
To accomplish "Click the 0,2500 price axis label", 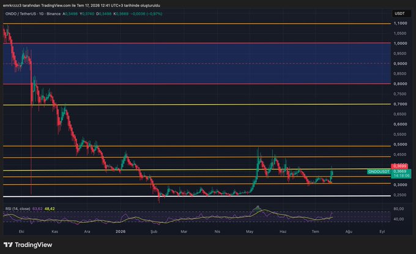I will [400, 195].
